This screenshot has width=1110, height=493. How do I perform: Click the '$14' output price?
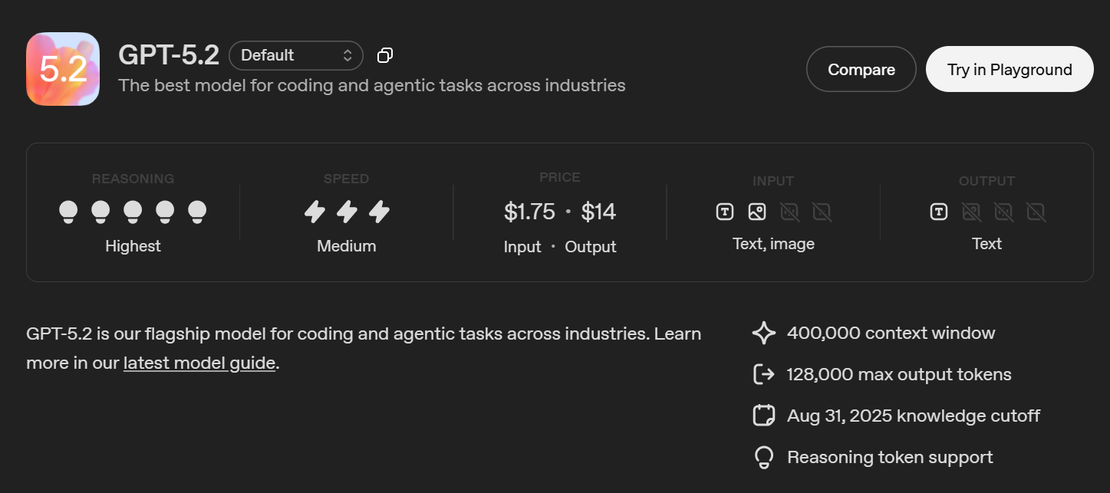click(598, 212)
